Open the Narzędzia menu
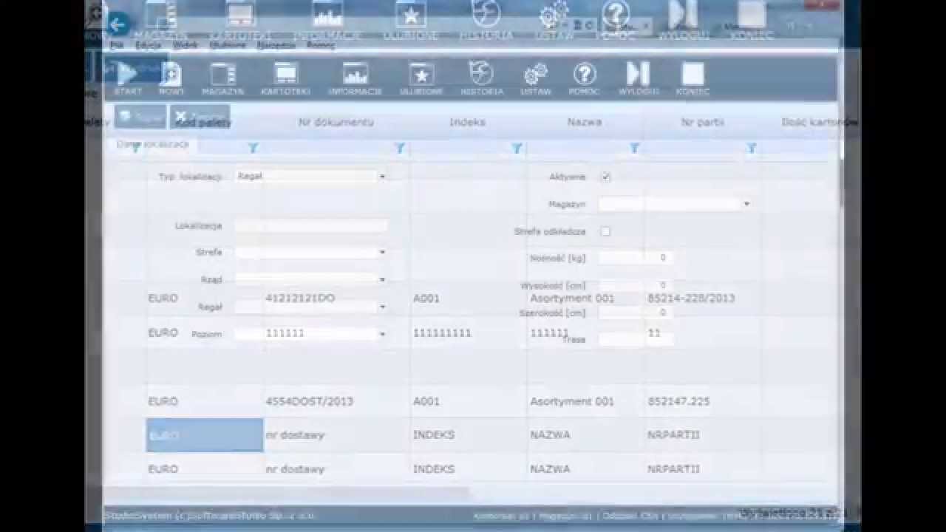Image resolution: width=946 pixels, height=532 pixels. 276,45
